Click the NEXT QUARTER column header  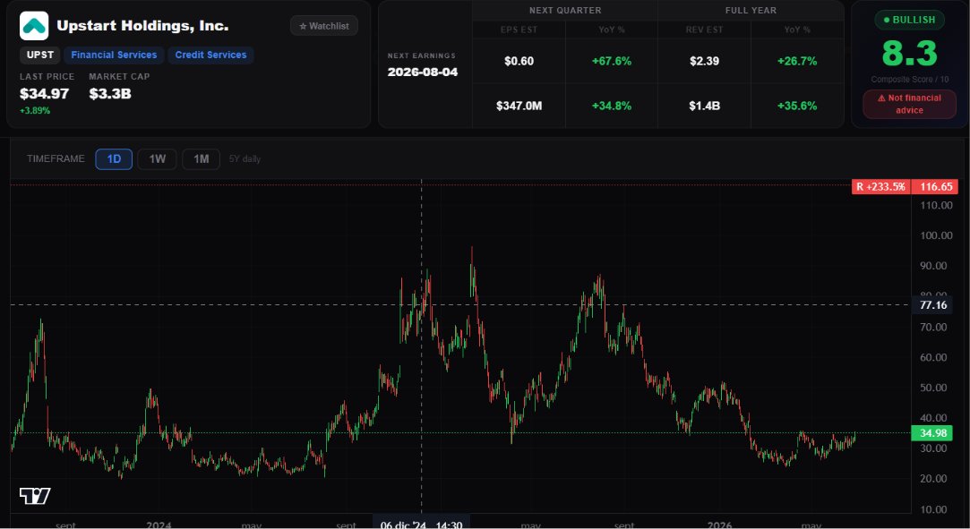tap(565, 11)
